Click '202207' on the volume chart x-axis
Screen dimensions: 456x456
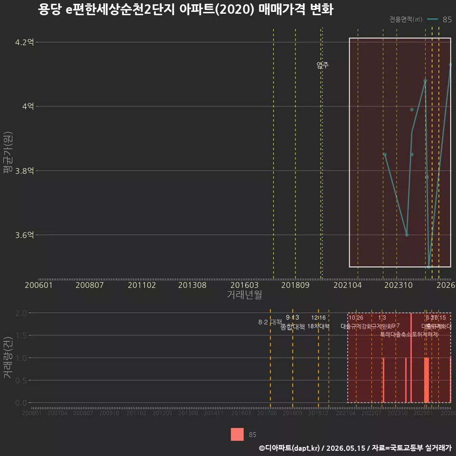pyautogui.click(x=371, y=413)
